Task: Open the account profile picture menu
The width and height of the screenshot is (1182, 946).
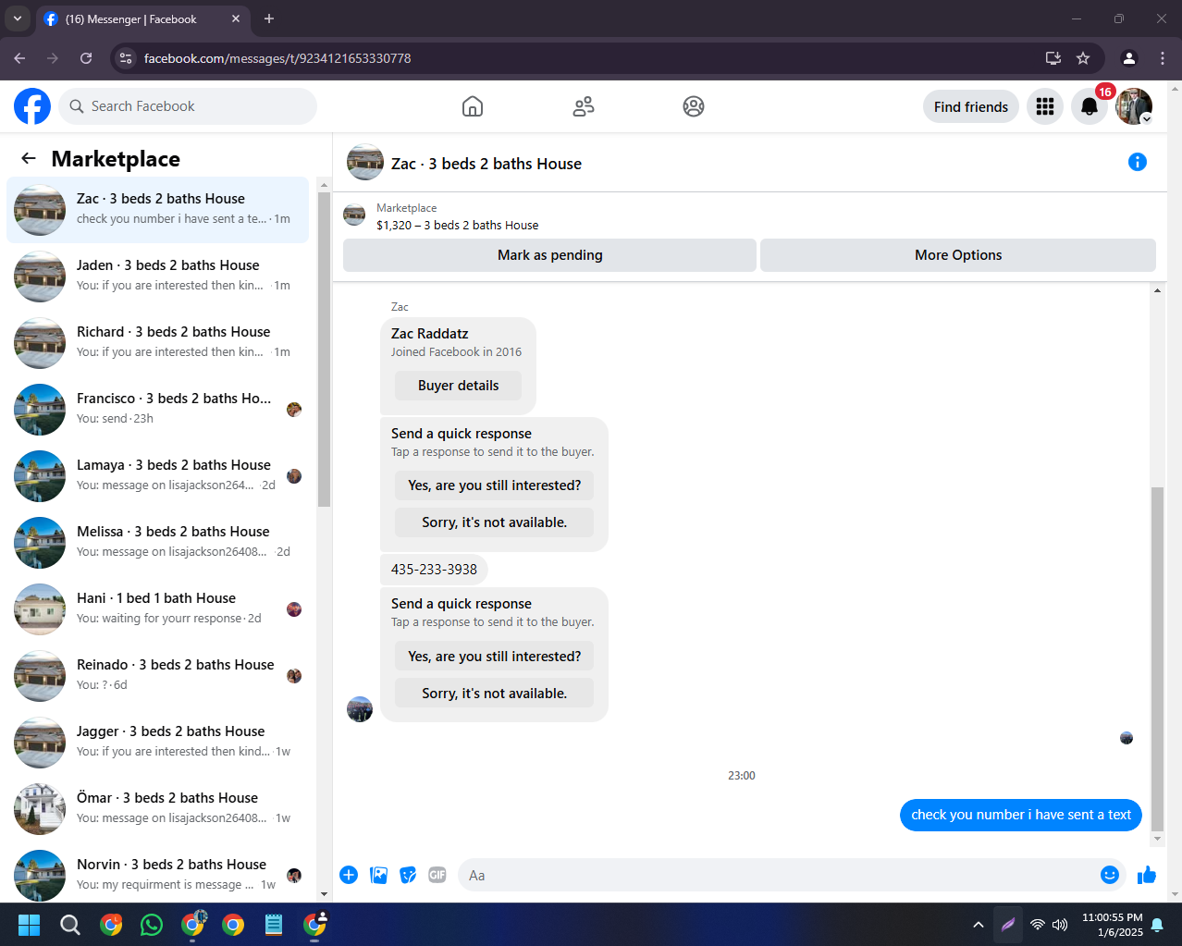Action: coord(1134,106)
